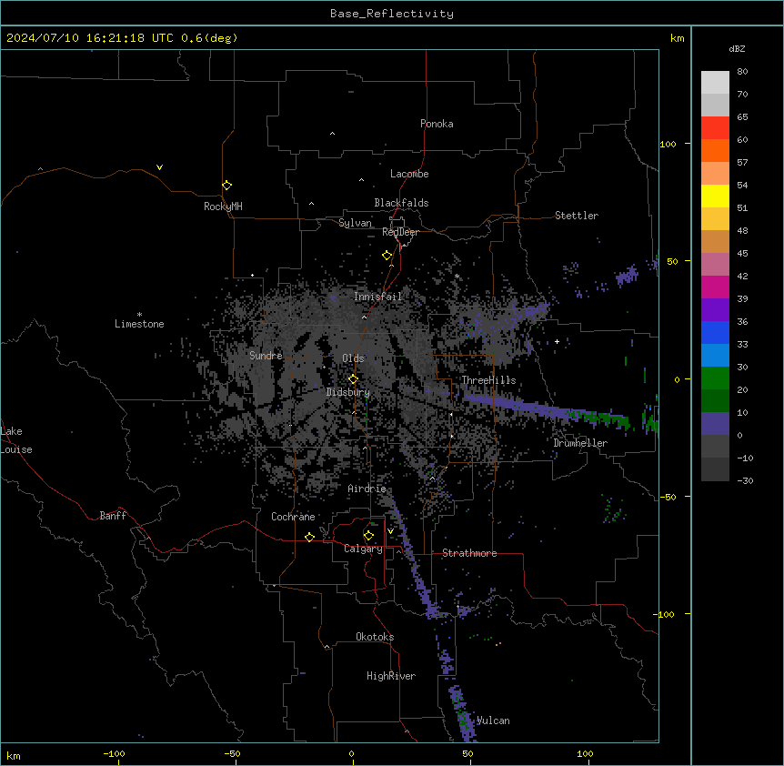Click the Limestone label
Viewport: 784px width, 766px height.
(139, 324)
